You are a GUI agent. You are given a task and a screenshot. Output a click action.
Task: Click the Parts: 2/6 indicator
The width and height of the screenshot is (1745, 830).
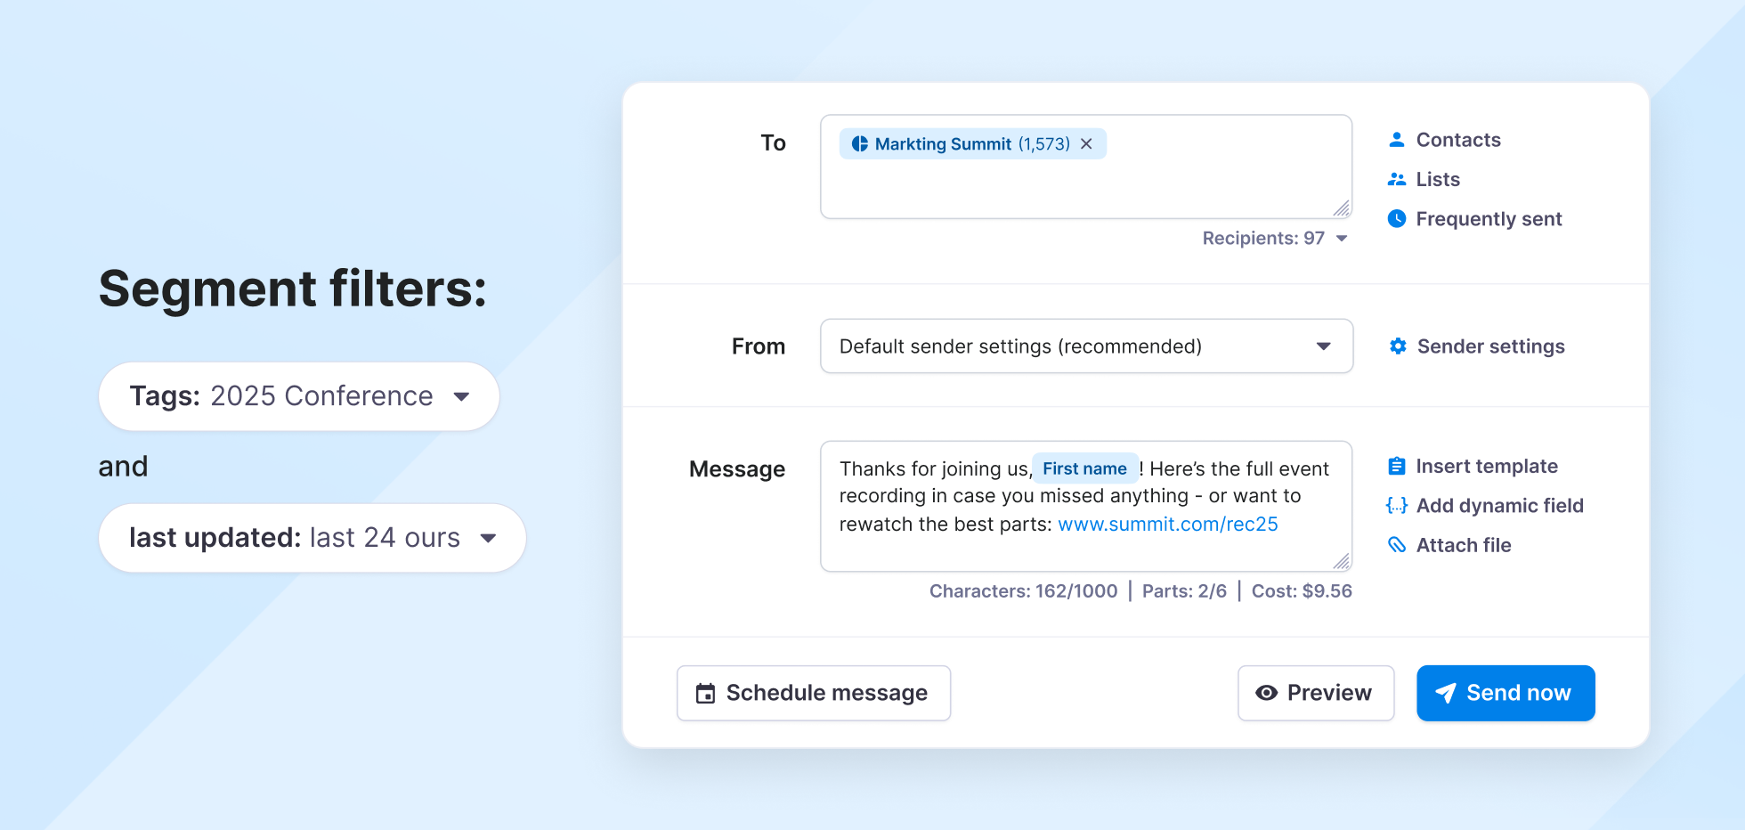pos(1184,591)
